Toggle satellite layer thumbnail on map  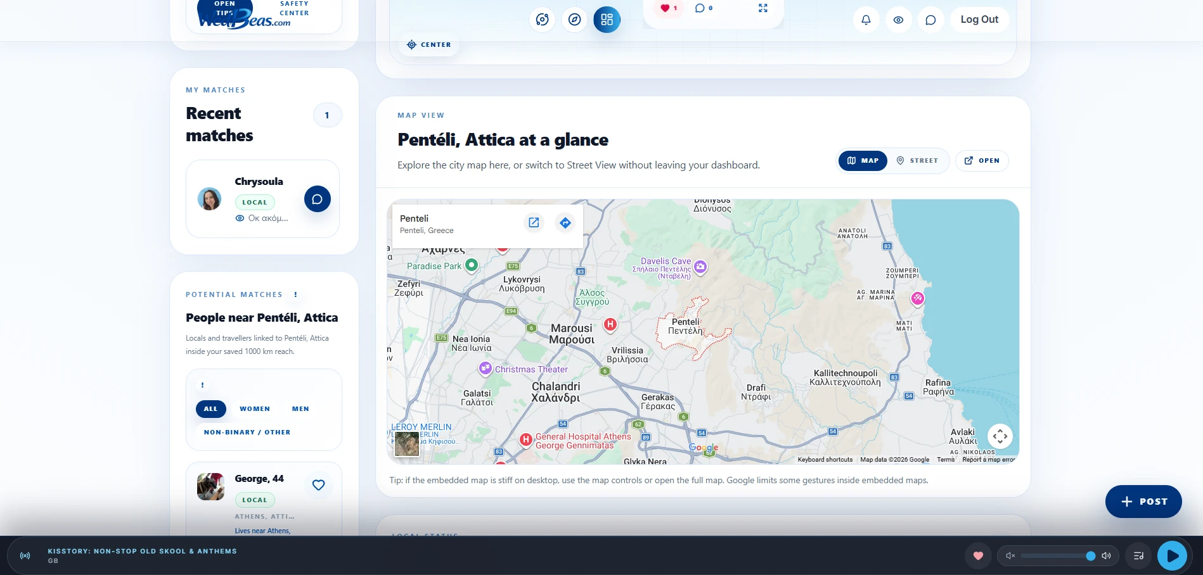tap(406, 444)
